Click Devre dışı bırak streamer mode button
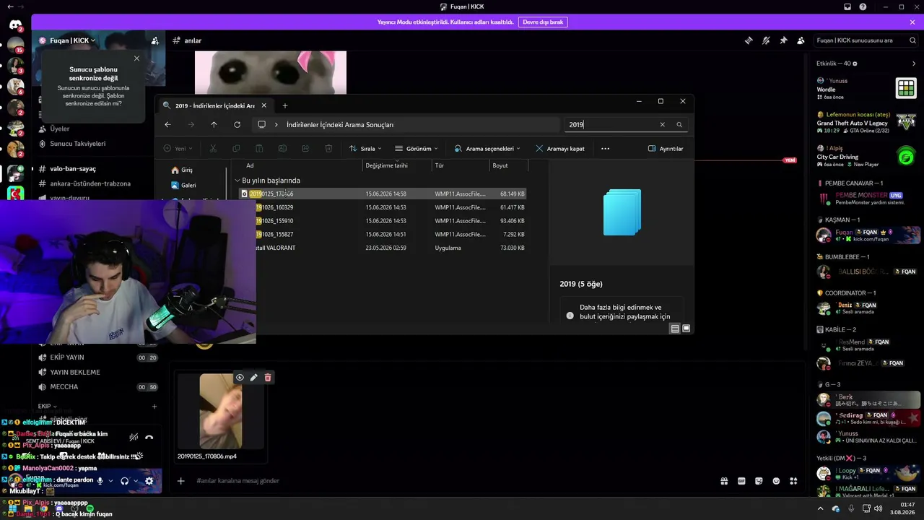This screenshot has height=520, width=924. click(543, 22)
